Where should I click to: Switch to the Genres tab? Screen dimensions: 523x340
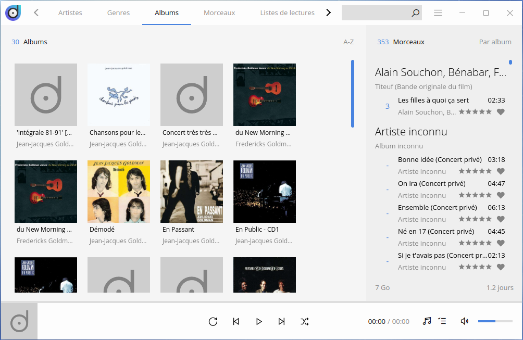coord(118,12)
